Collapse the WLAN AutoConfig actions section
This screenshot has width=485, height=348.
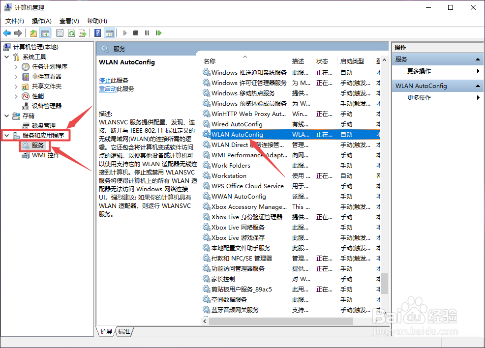pyautogui.click(x=478, y=86)
